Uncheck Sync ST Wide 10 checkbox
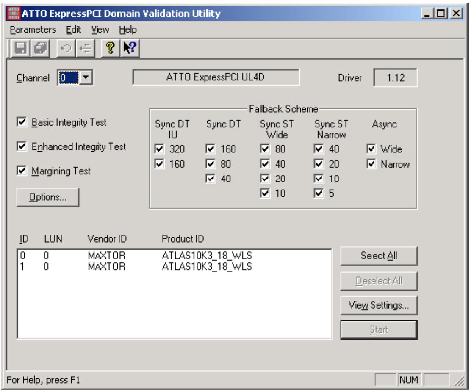The image size is (471, 392). (x=265, y=193)
